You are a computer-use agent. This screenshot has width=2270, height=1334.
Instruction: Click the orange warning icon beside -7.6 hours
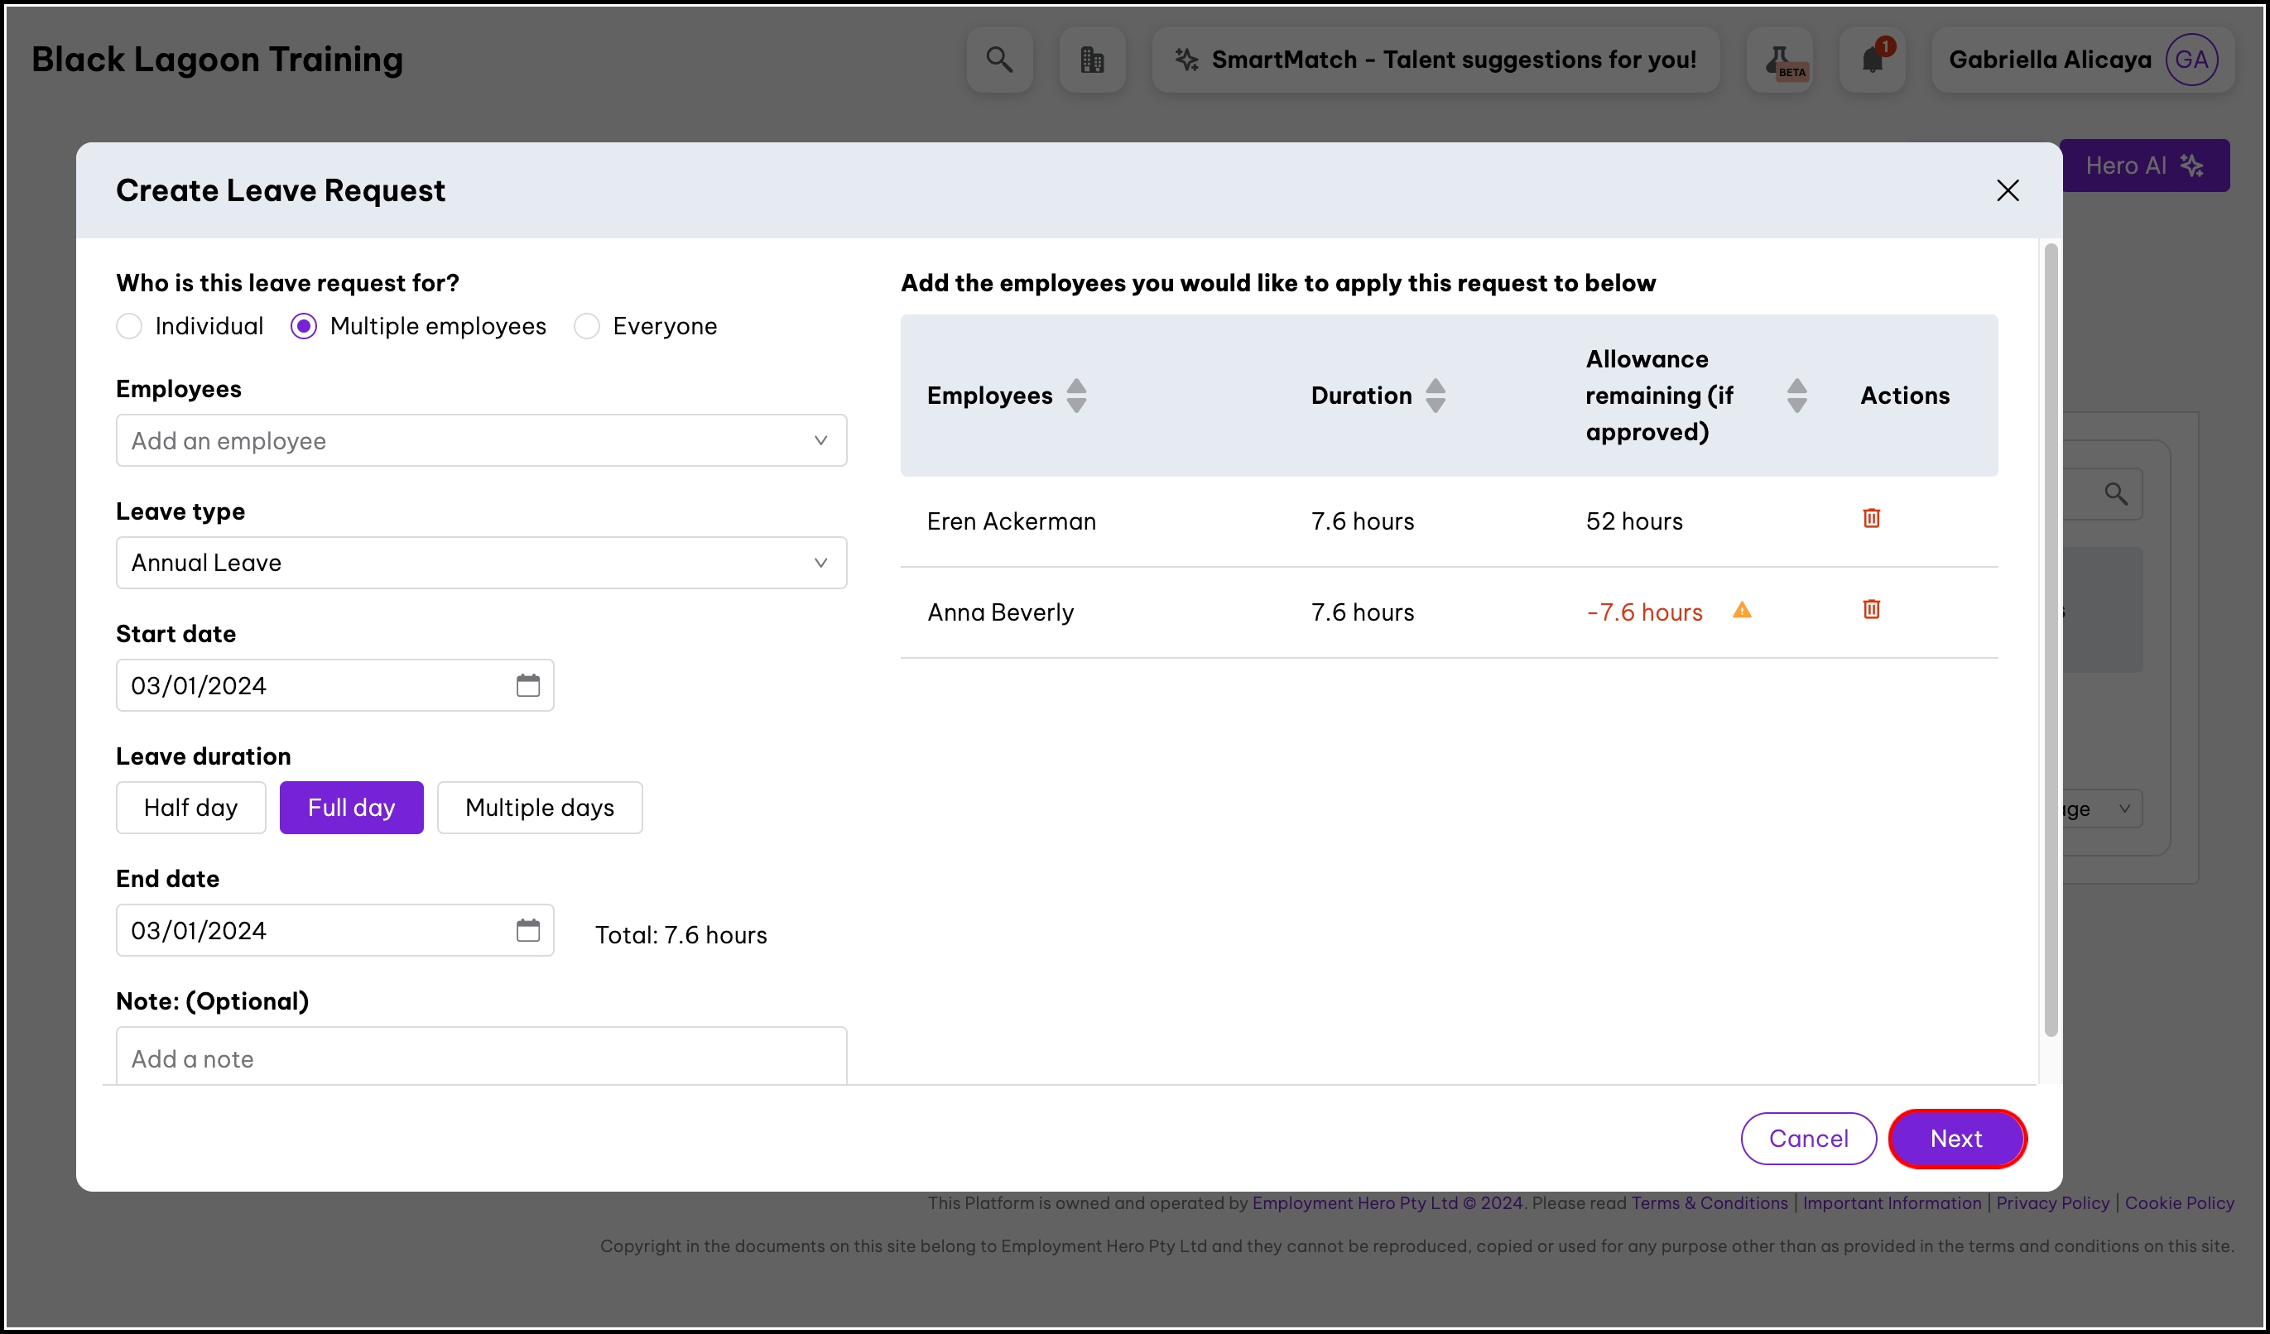[1741, 611]
